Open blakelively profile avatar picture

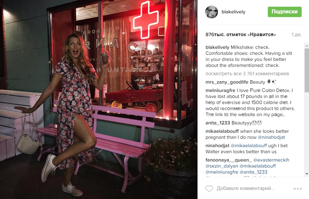coord(212,12)
